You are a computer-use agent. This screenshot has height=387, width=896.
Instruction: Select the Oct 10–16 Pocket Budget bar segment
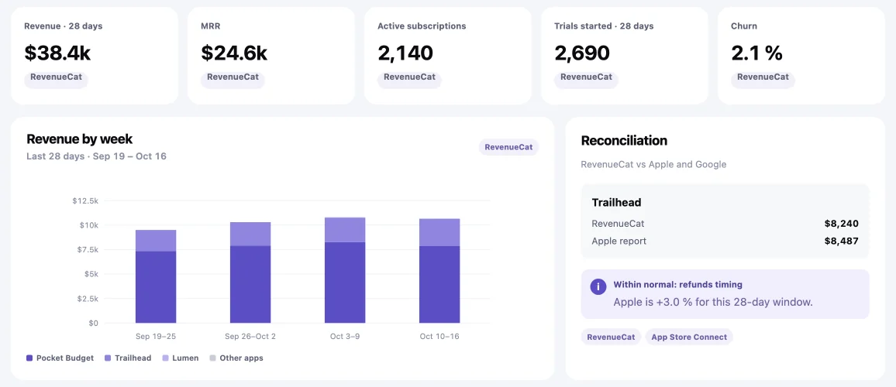click(439, 284)
